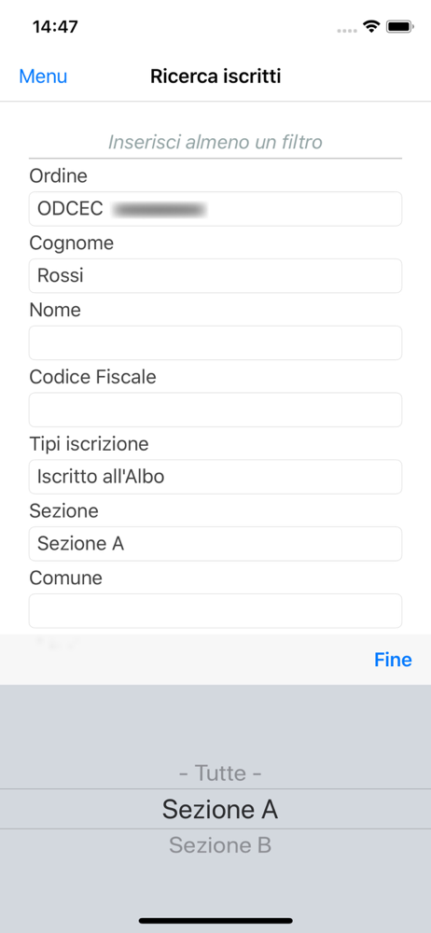Screen dimensions: 431x933
Task: Focus the Codice Fiscale field
Action: pos(215,410)
